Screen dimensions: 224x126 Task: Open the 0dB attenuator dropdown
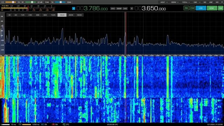tap(197, 2)
